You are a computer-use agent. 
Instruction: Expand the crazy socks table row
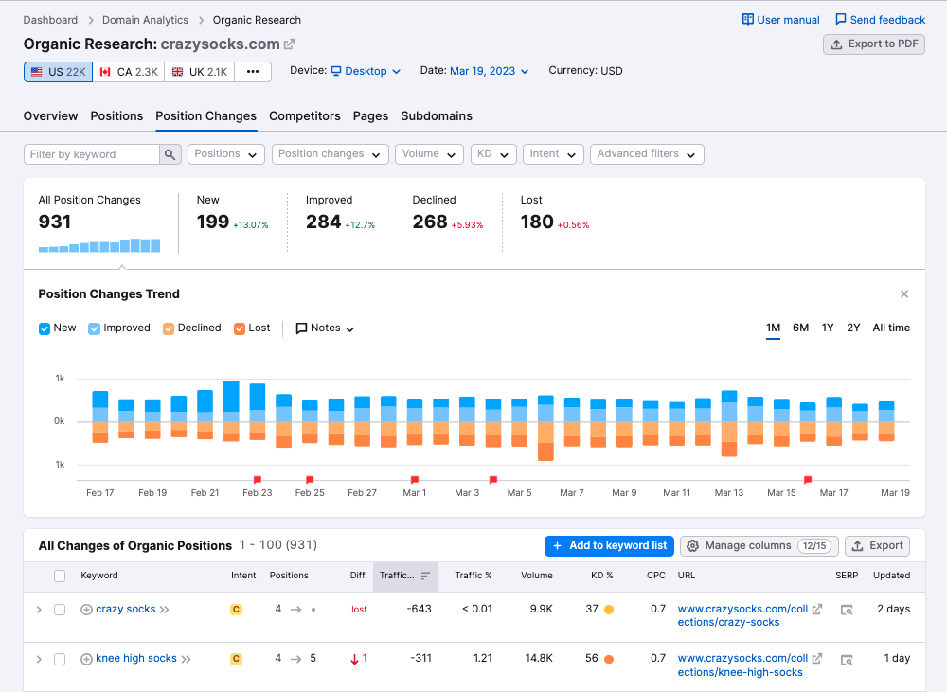tap(39, 610)
